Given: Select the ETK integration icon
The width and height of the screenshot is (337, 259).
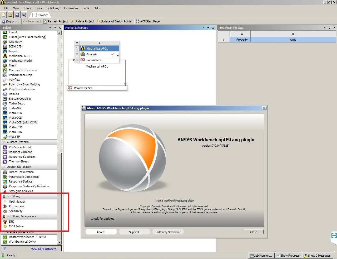Looking at the screenshot, I should [5, 222].
